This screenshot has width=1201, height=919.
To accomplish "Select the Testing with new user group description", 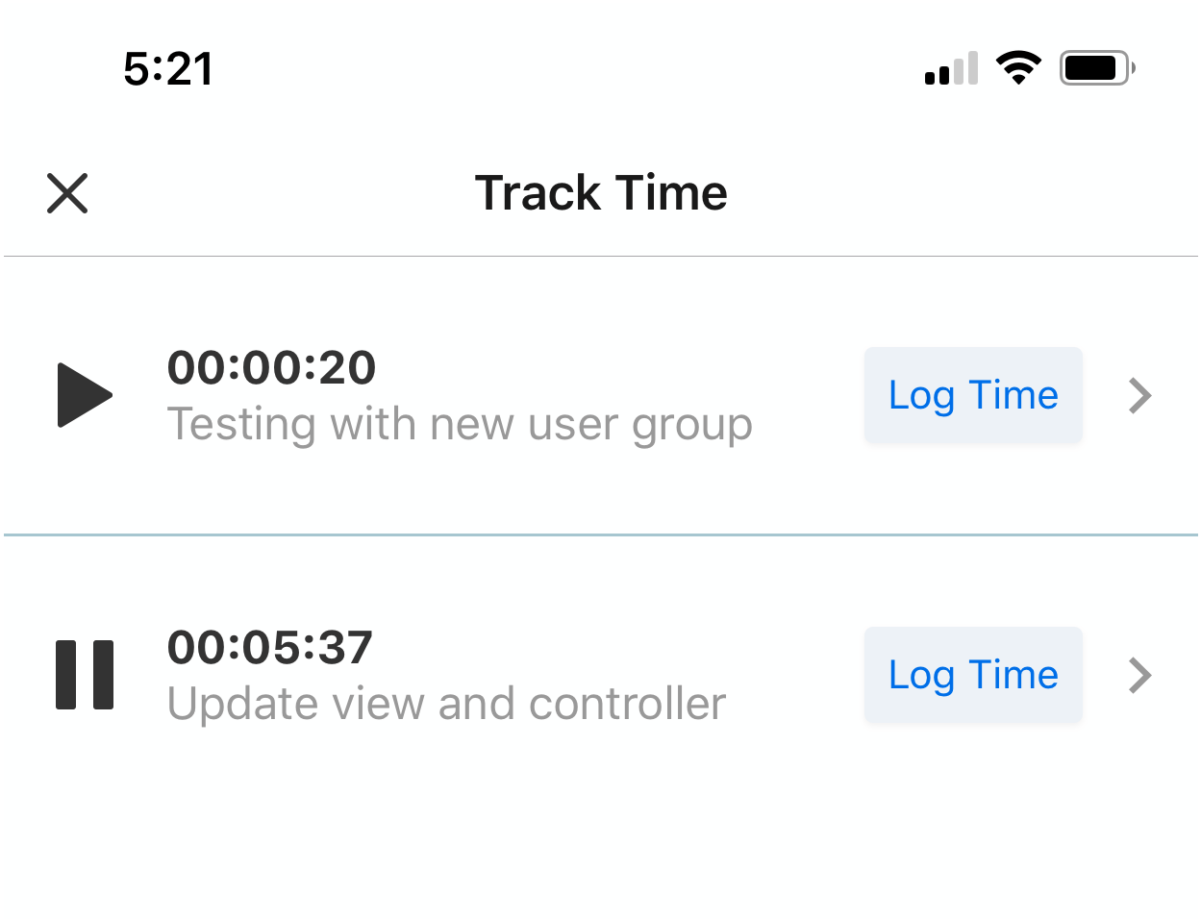I will tap(460, 424).
